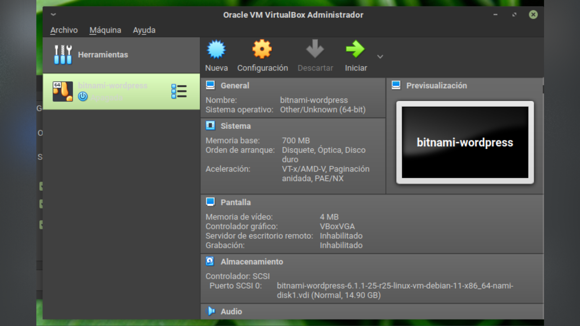Open the window menu chevron in the title bar

pyautogui.click(x=53, y=14)
